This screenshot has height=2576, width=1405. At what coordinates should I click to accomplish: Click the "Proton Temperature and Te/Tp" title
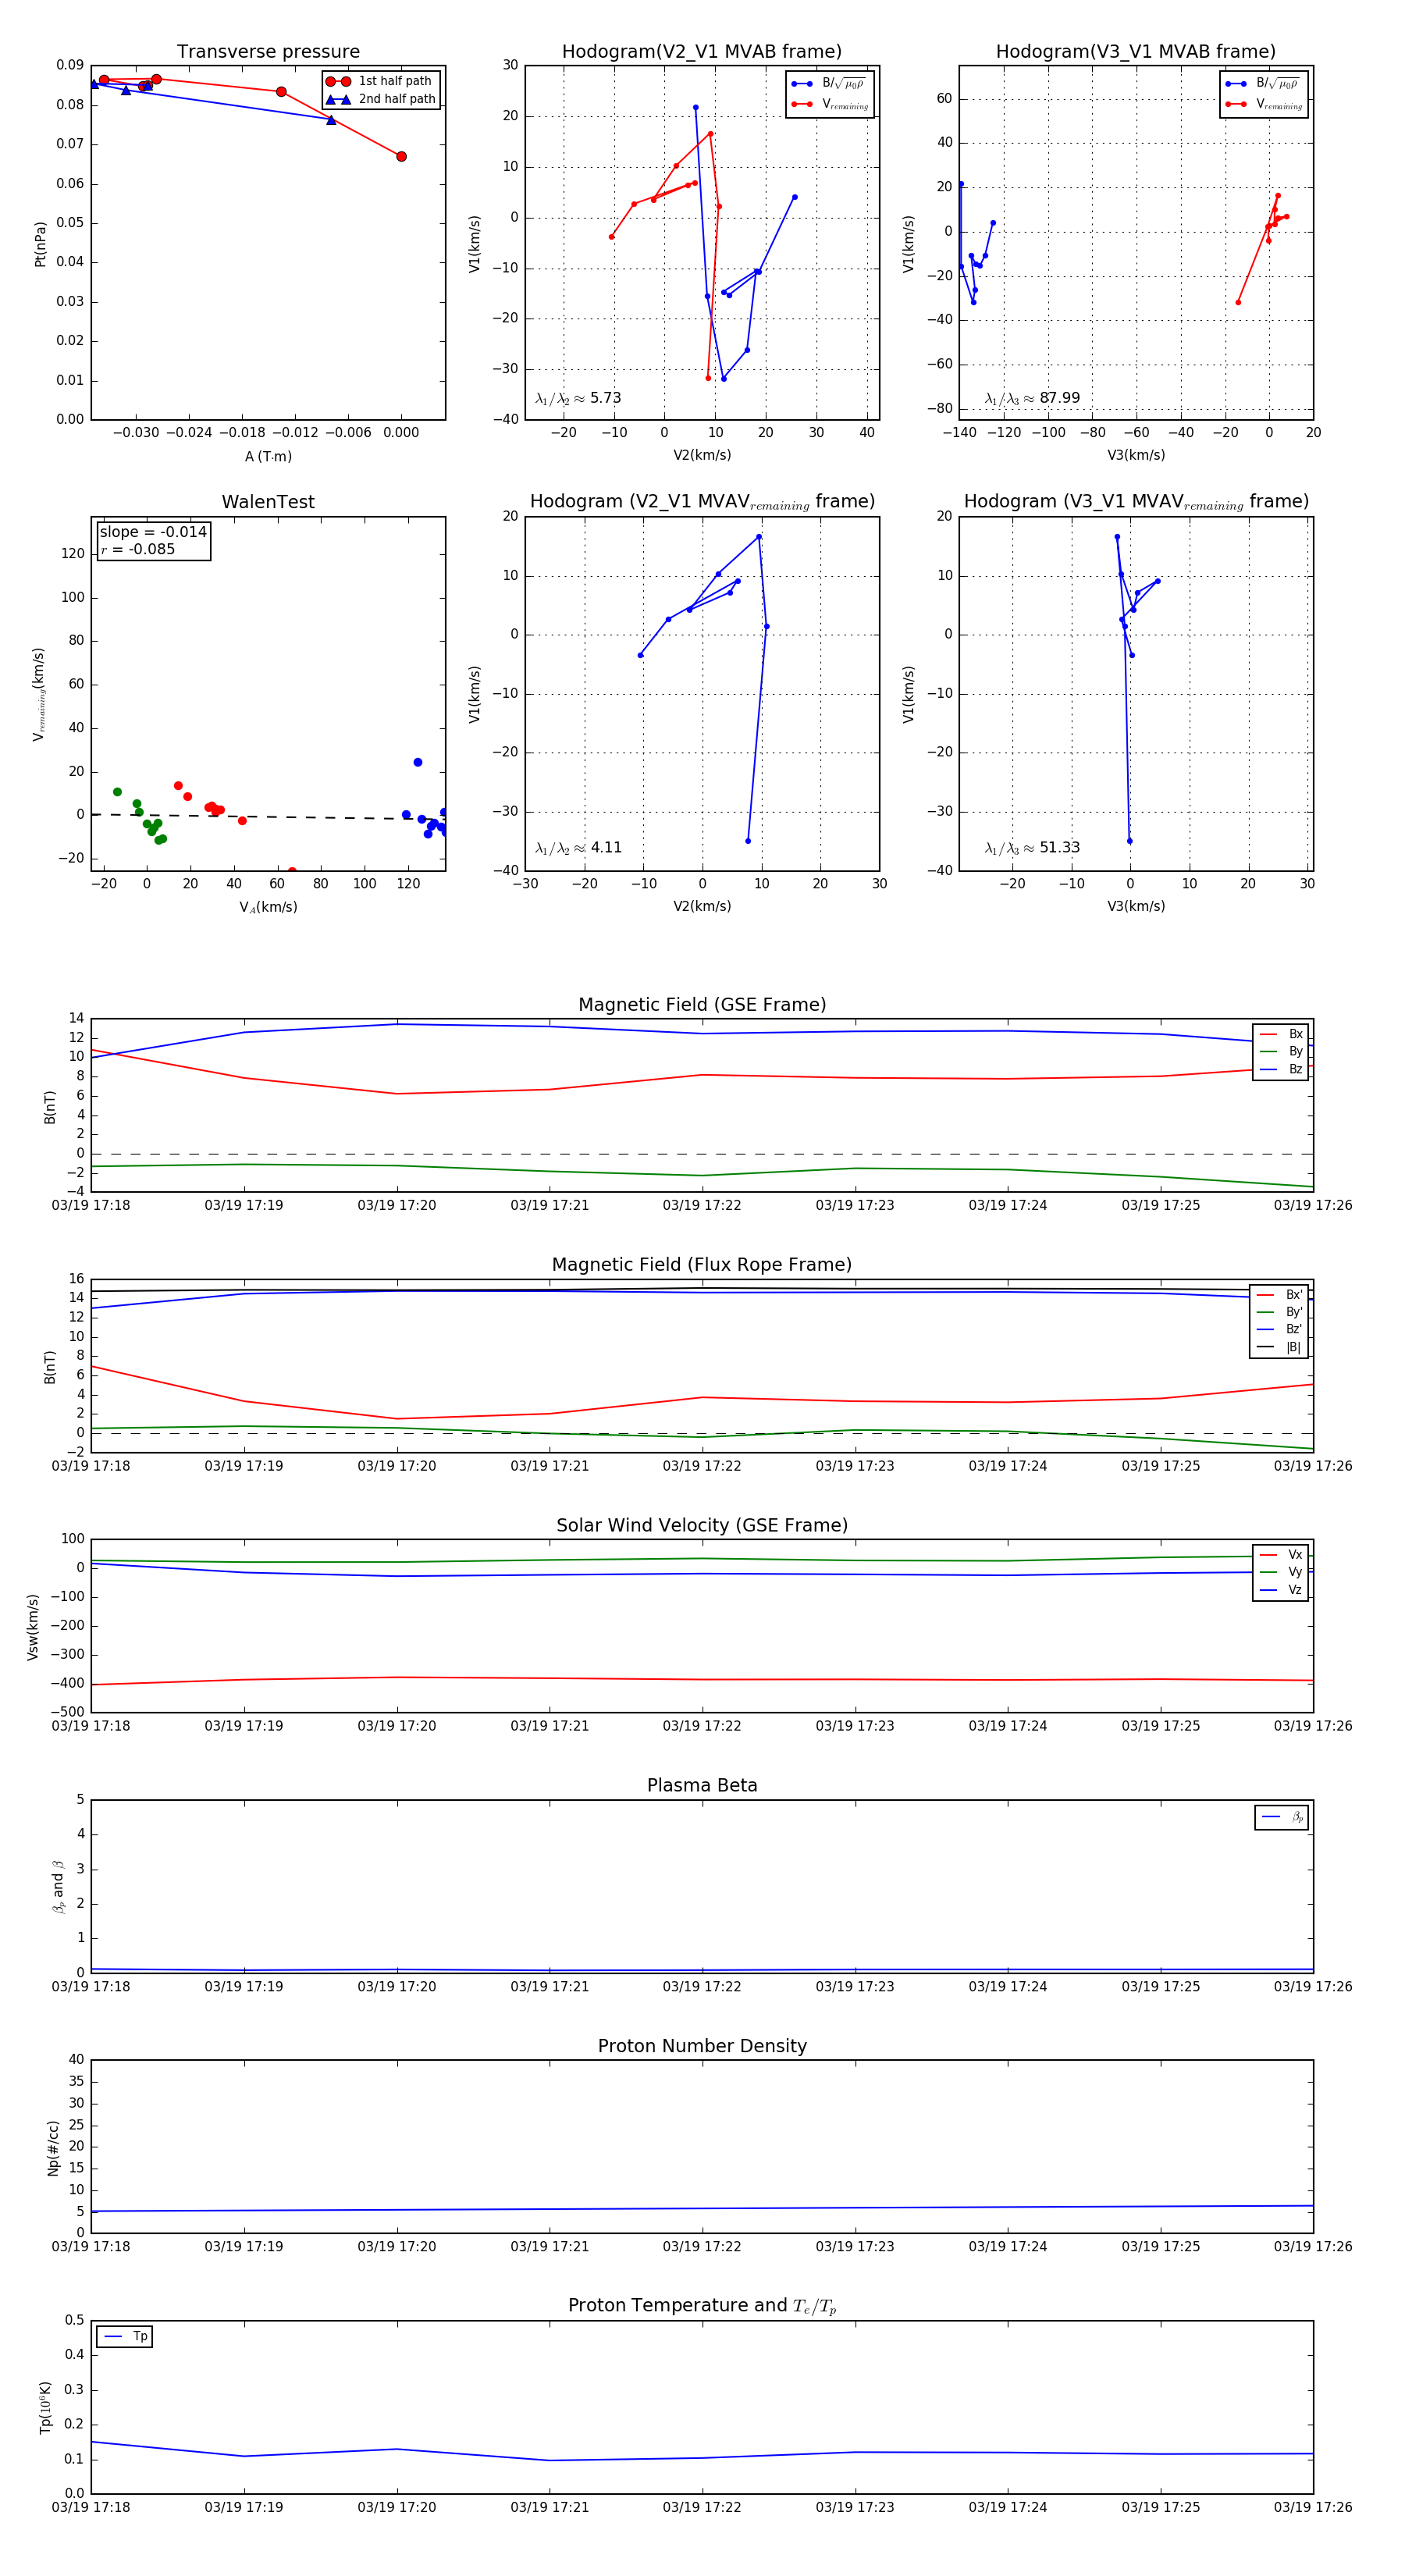click(702, 2306)
